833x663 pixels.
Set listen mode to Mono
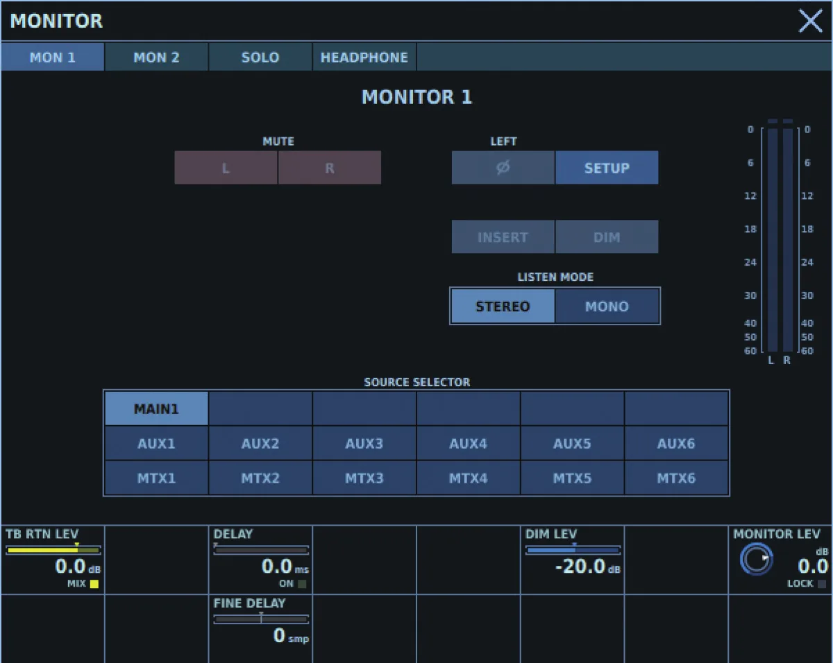pyautogui.click(x=607, y=307)
